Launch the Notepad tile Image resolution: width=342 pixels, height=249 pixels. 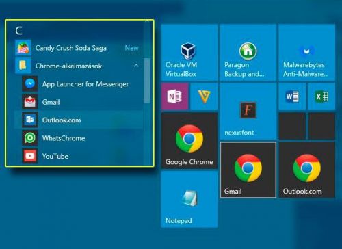[189, 199]
